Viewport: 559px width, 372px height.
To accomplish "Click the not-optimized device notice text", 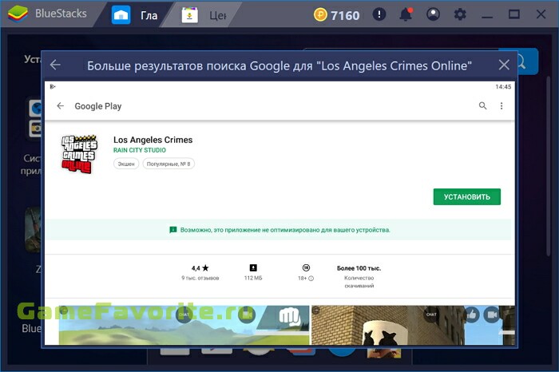I will (x=285, y=230).
